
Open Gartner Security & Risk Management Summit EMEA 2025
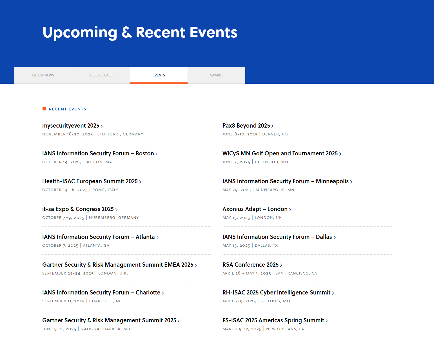(x=118, y=265)
